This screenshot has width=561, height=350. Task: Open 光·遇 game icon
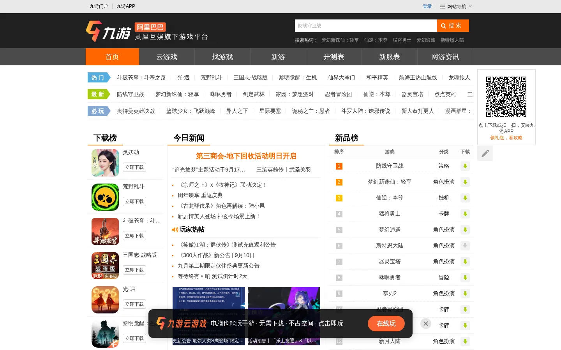105,300
